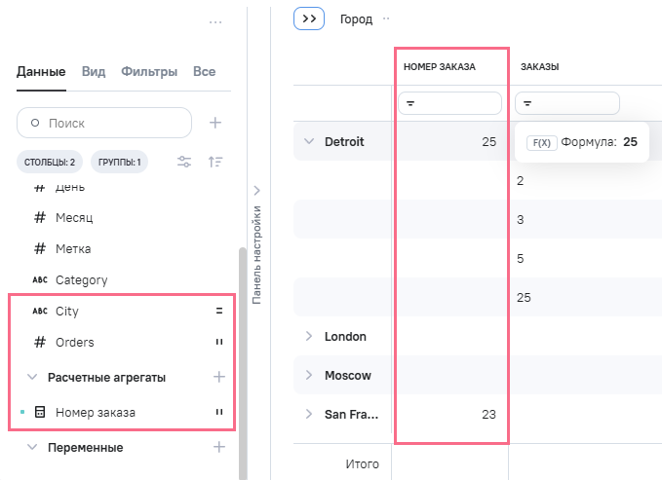Click the settings sliders icon near column chips

184,162
